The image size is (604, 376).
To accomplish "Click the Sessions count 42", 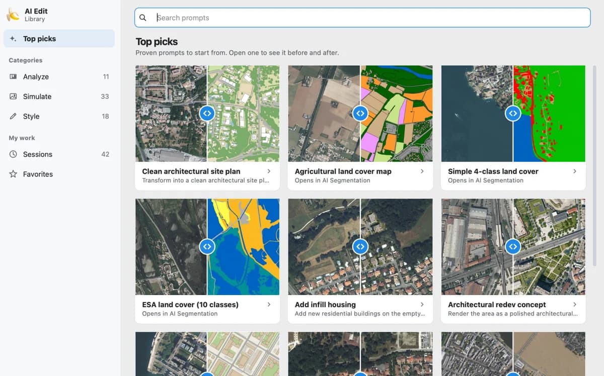I will click(105, 154).
